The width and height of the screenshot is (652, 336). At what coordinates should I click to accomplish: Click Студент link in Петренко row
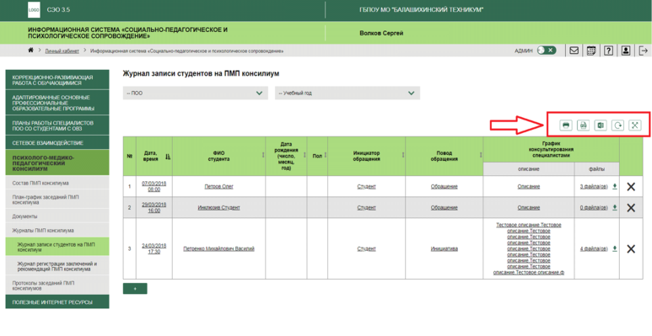point(366,248)
